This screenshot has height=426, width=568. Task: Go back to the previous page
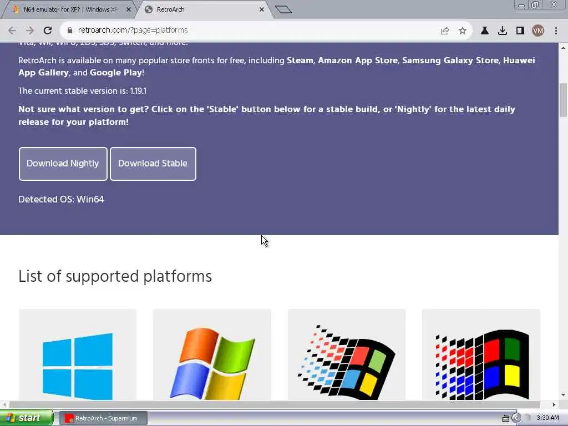(x=12, y=31)
